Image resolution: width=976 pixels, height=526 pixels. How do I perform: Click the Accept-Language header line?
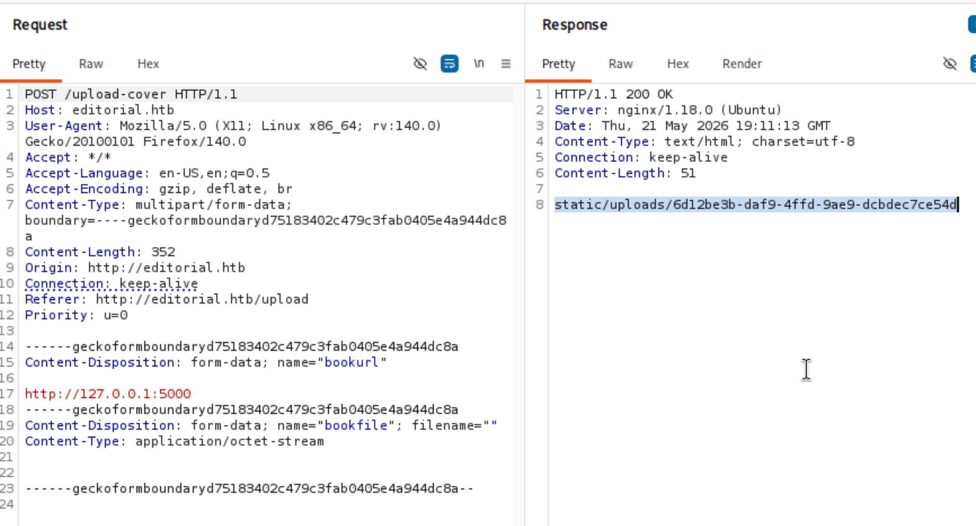(x=147, y=173)
